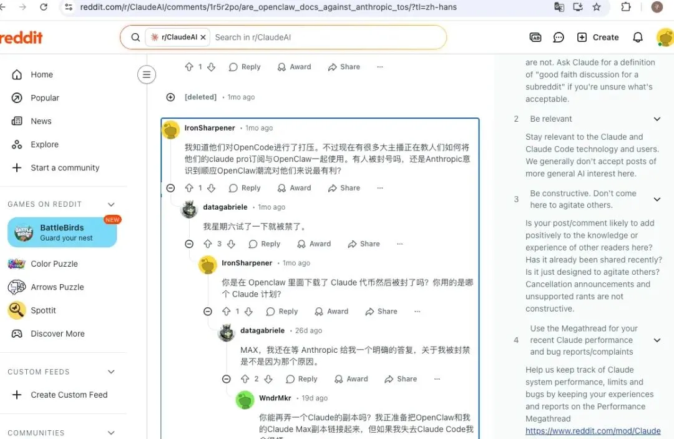The height and width of the screenshot is (439, 674).
Task: Reload the page with the browser refresh icon
Action: tap(44, 7)
